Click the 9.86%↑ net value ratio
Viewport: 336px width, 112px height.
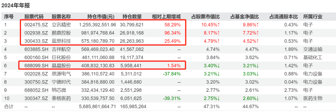point(251,25)
